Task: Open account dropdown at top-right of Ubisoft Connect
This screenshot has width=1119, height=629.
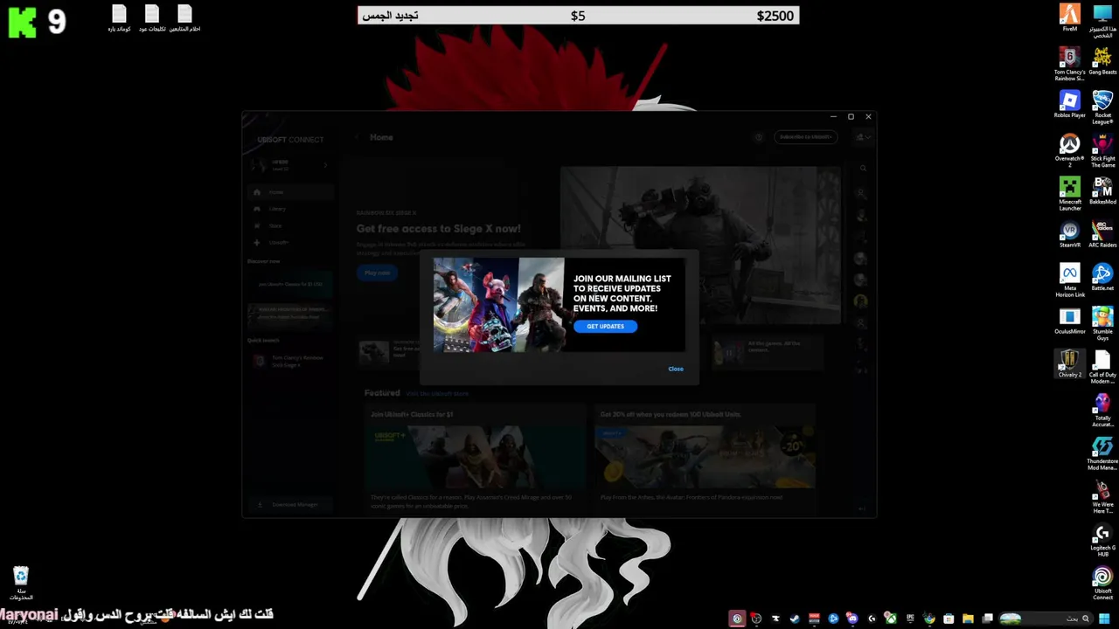Action: pos(864,137)
